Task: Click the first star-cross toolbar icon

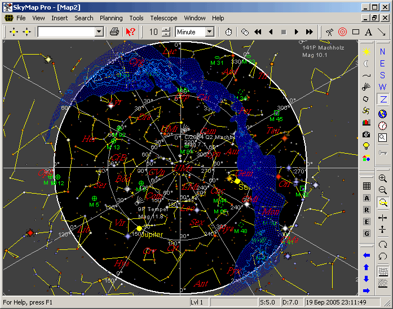Action: (14, 32)
